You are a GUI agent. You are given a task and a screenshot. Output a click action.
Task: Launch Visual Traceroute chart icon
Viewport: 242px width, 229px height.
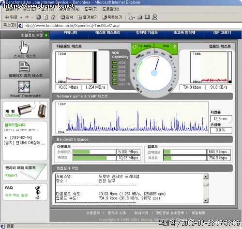(x=24, y=87)
